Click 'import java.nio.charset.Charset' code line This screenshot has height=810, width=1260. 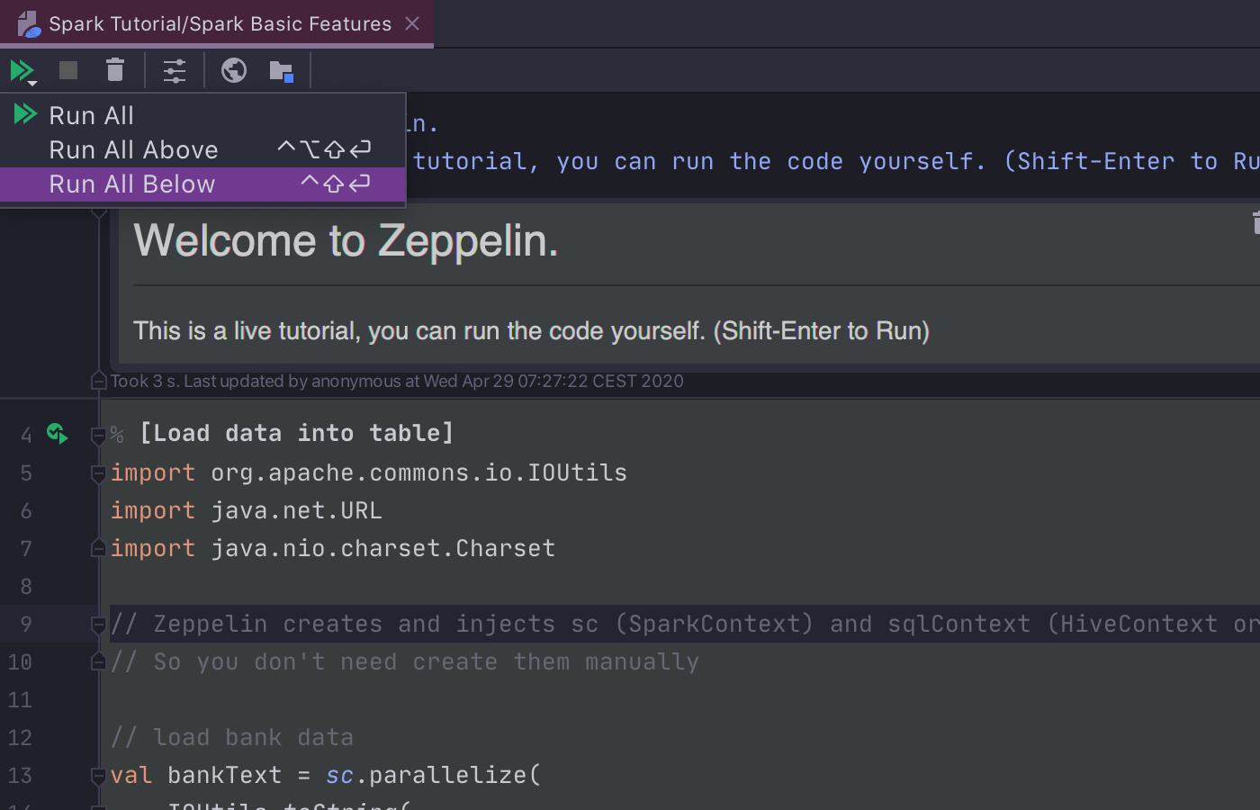point(333,548)
